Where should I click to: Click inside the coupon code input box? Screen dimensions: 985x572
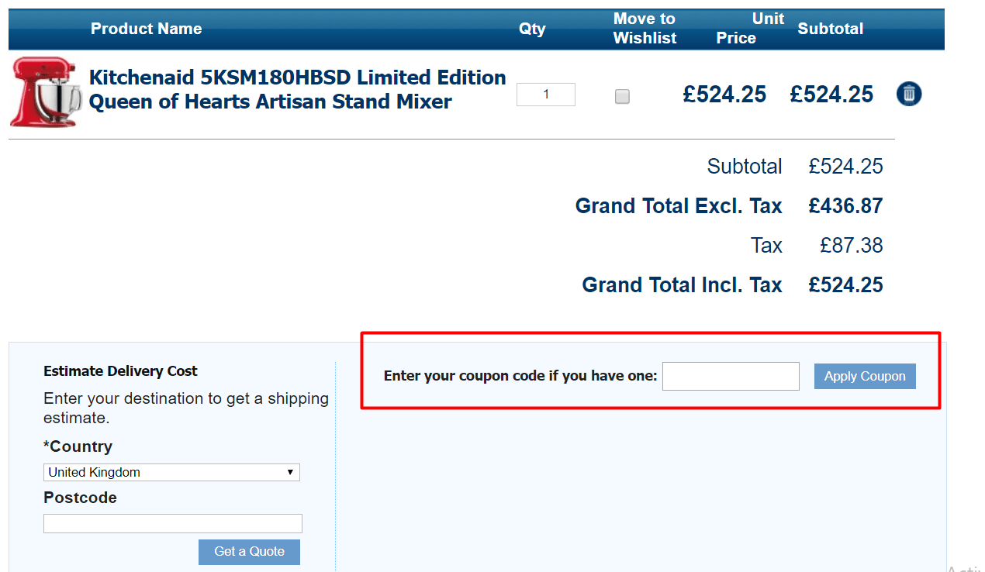(x=730, y=376)
